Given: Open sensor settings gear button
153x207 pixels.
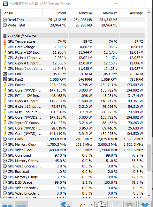Looking at the screenshot, I should (x=130, y=204).
